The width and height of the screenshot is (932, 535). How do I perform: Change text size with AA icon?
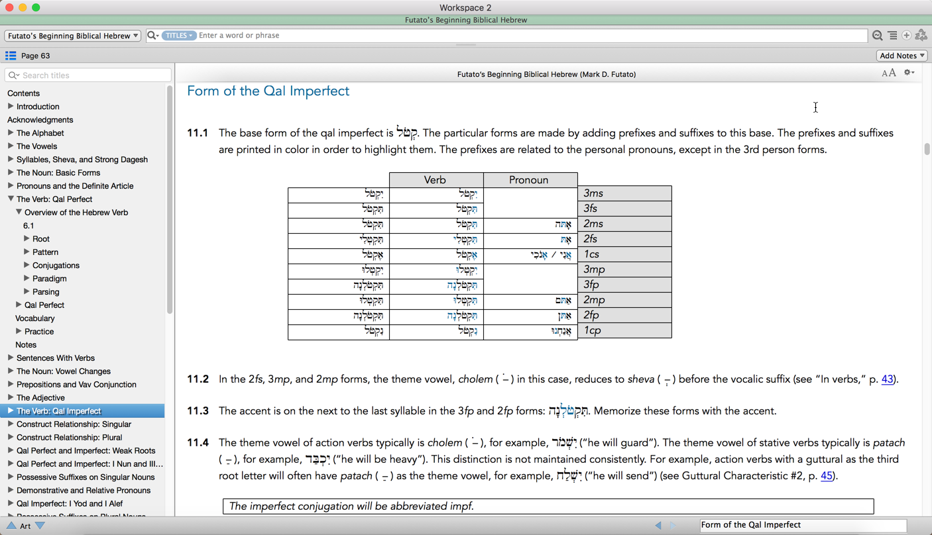(x=889, y=73)
